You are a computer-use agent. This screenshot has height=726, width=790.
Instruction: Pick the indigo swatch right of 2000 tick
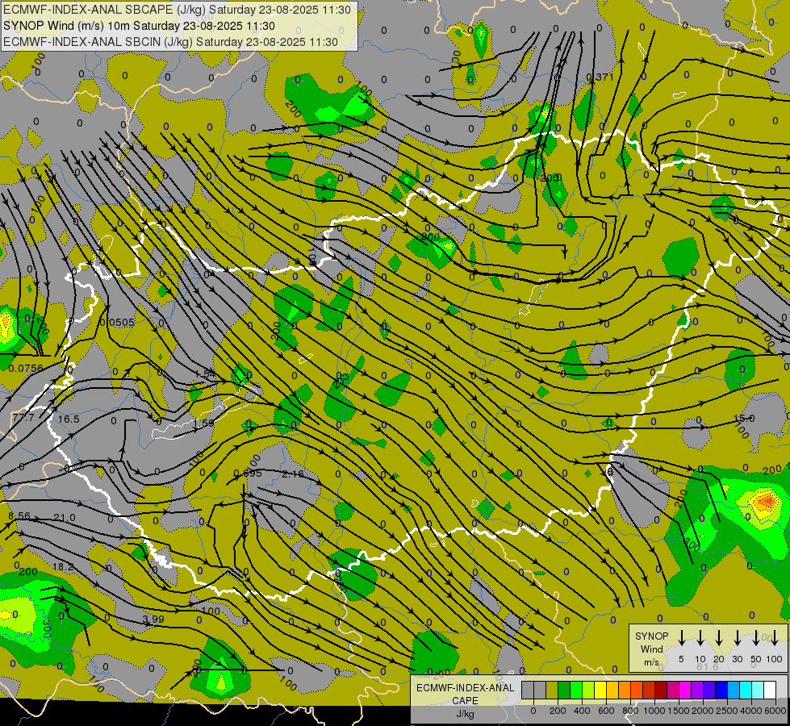pos(708,690)
